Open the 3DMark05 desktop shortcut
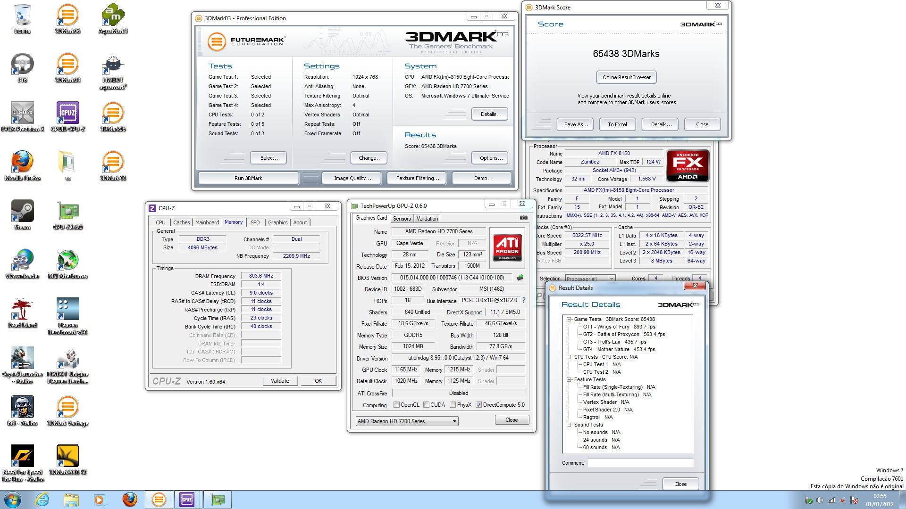Screen dimensions: 906x509 coord(113,117)
